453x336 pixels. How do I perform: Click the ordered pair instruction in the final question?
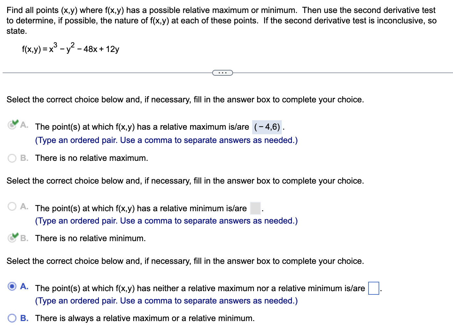[166, 301]
